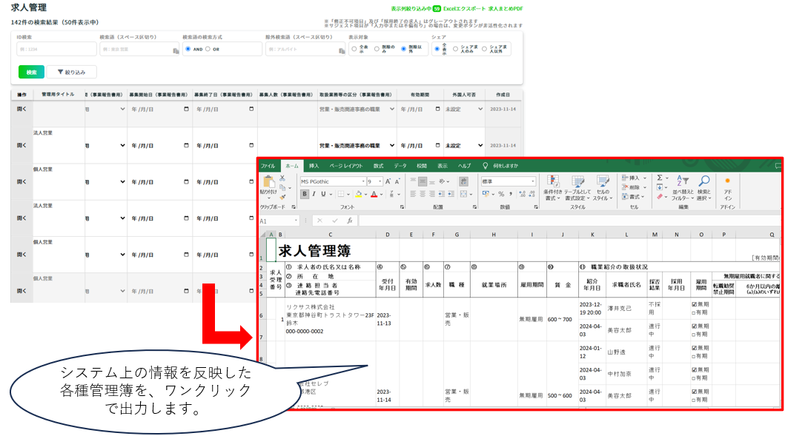Click the Insert Function fx icon

(350, 221)
